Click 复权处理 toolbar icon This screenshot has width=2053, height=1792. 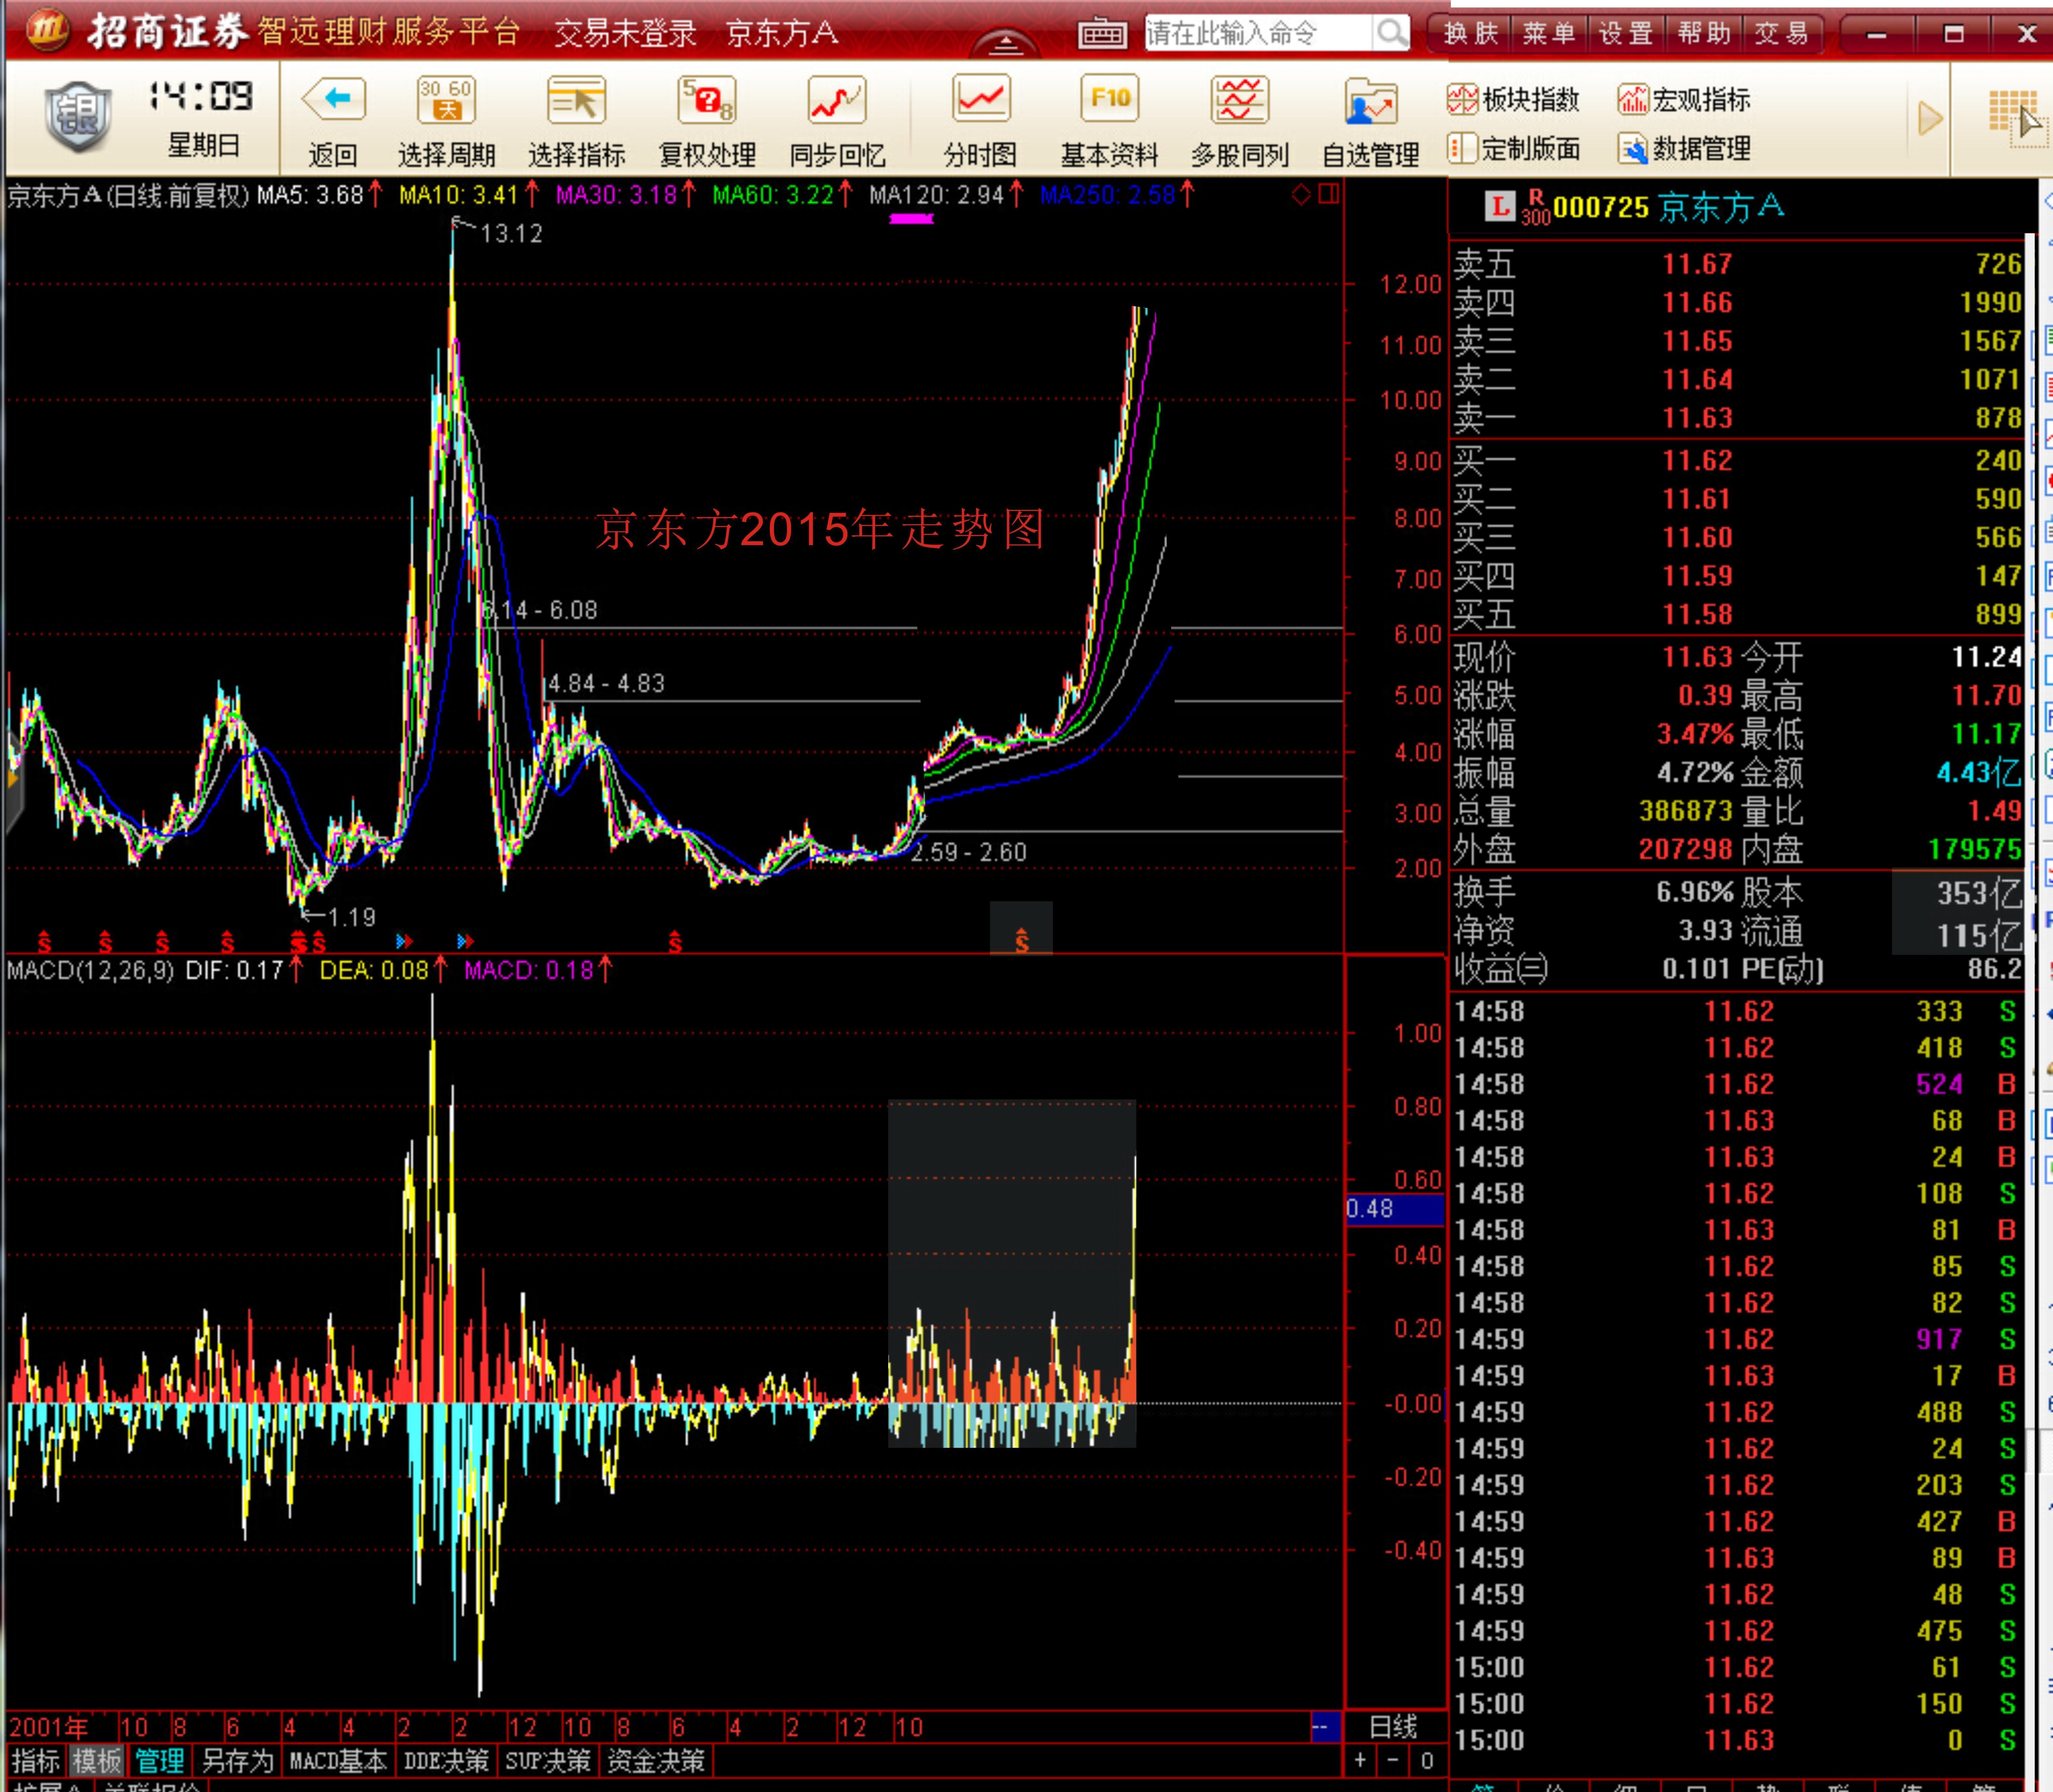[x=707, y=100]
